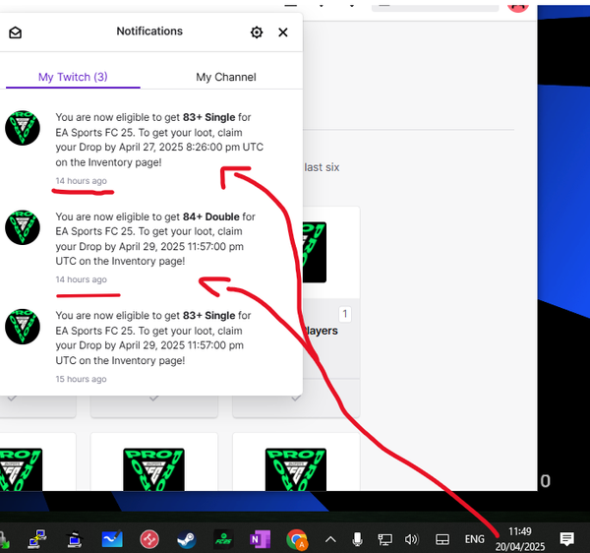Open the 83+ Single drop notification expiring April 27
This screenshot has height=553, width=590.
[x=157, y=139]
